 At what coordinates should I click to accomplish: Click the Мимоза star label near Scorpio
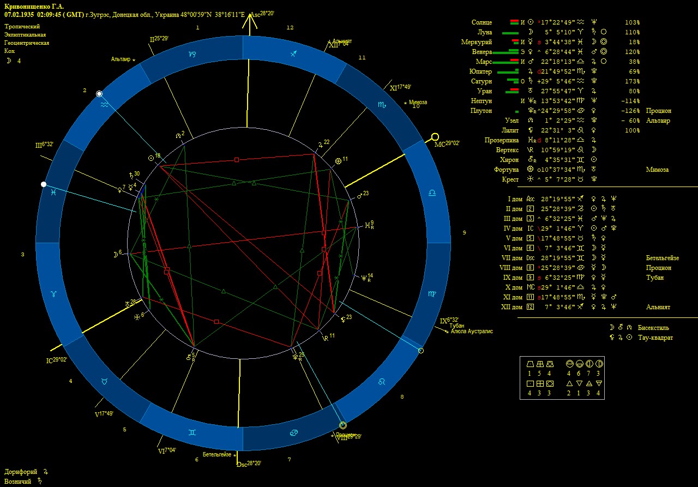[x=418, y=102]
